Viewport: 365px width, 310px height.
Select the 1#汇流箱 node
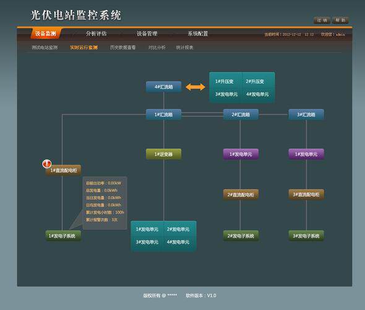[164, 115]
